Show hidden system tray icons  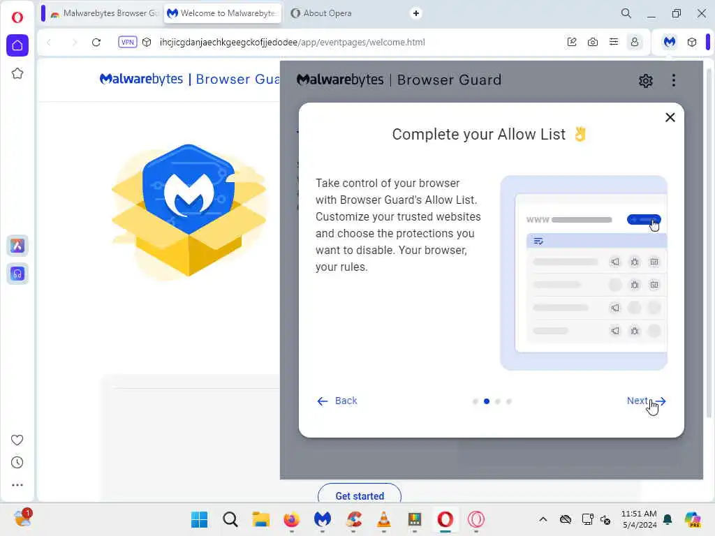(x=543, y=519)
